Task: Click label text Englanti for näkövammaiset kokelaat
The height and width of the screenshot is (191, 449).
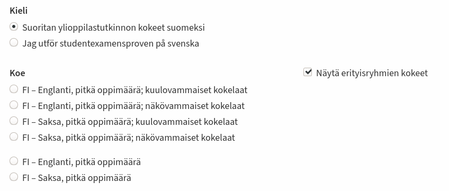Action: pos(133,106)
